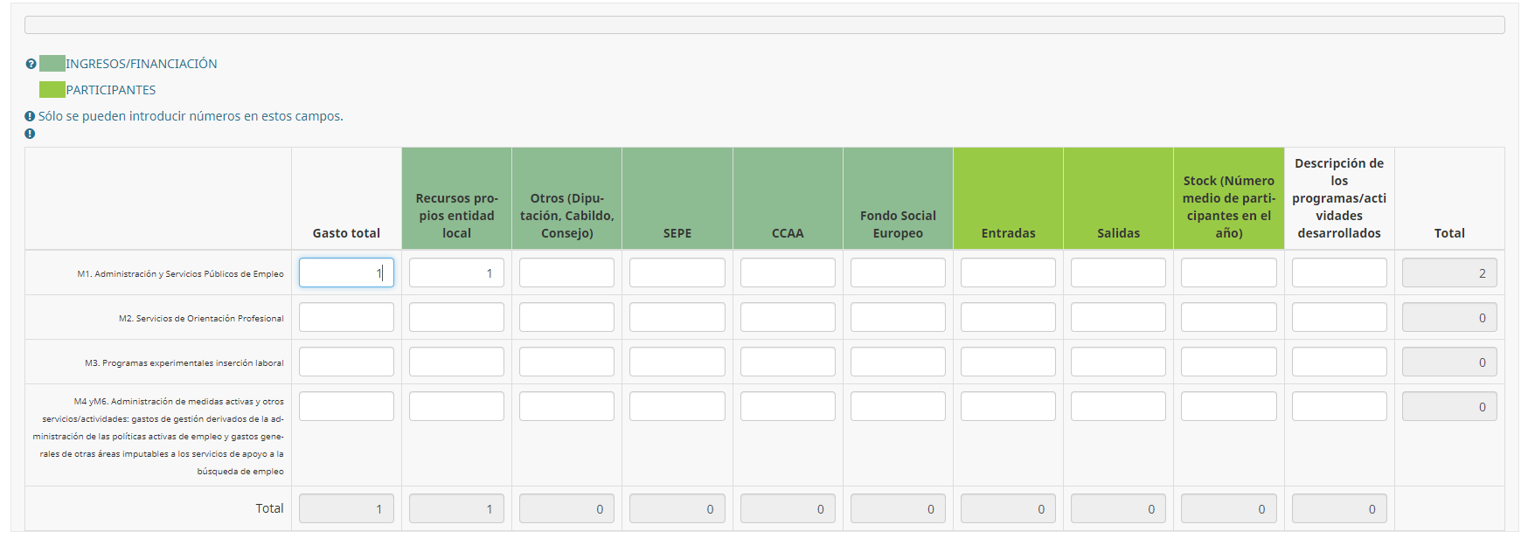Click the lone exclamation icon above the table
This screenshot has height=552, width=1528.
pos(30,134)
